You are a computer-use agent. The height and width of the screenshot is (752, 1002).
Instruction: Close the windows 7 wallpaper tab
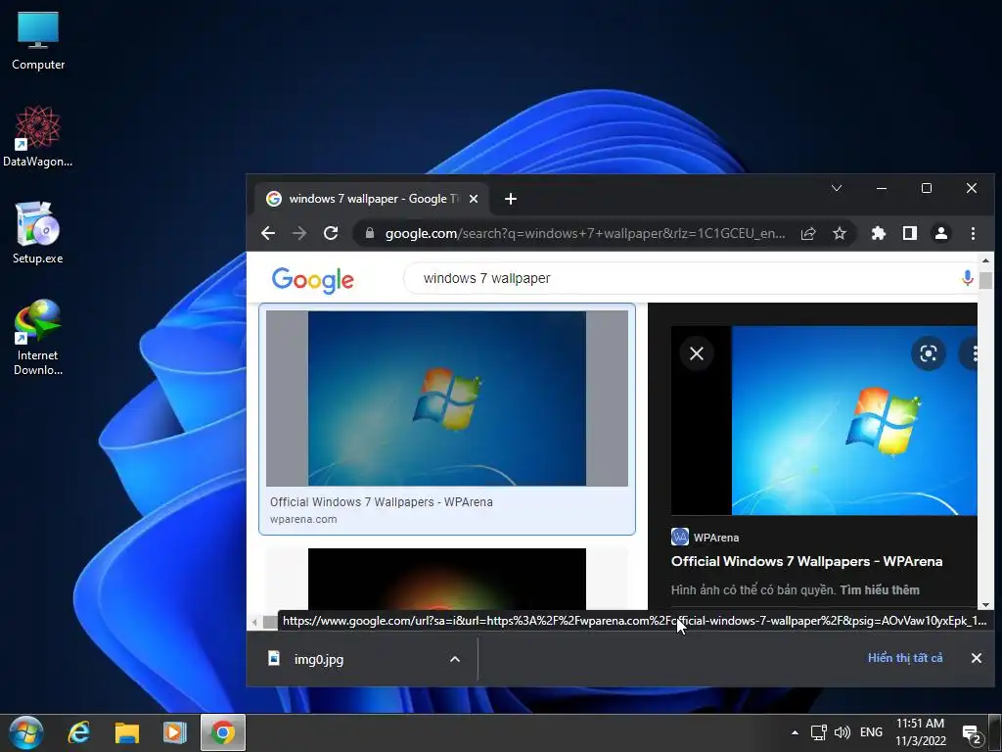(x=474, y=199)
